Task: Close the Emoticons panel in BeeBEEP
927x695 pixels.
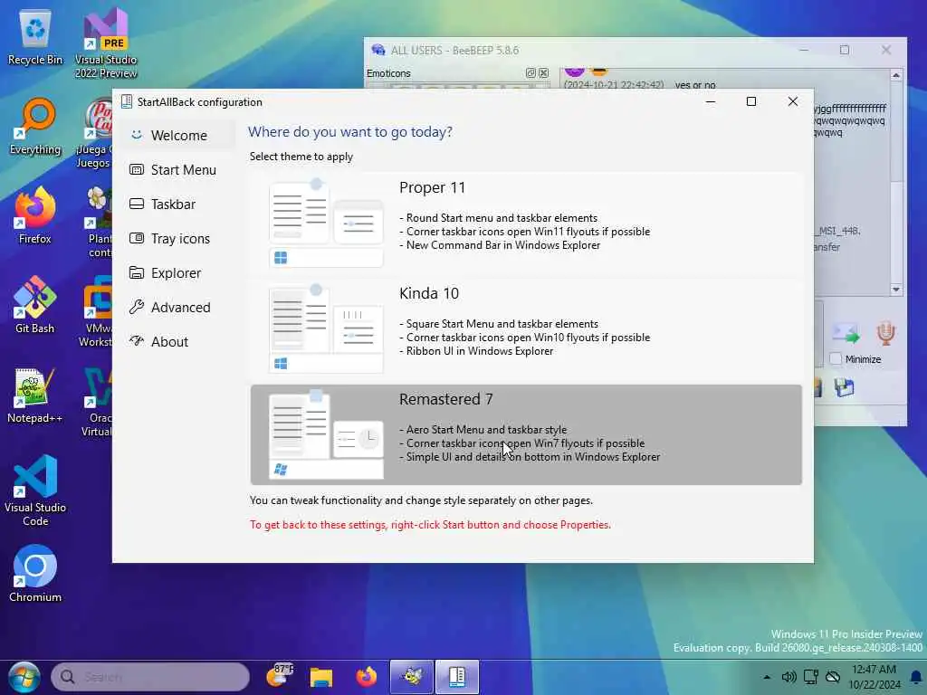Action: pos(544,73)
